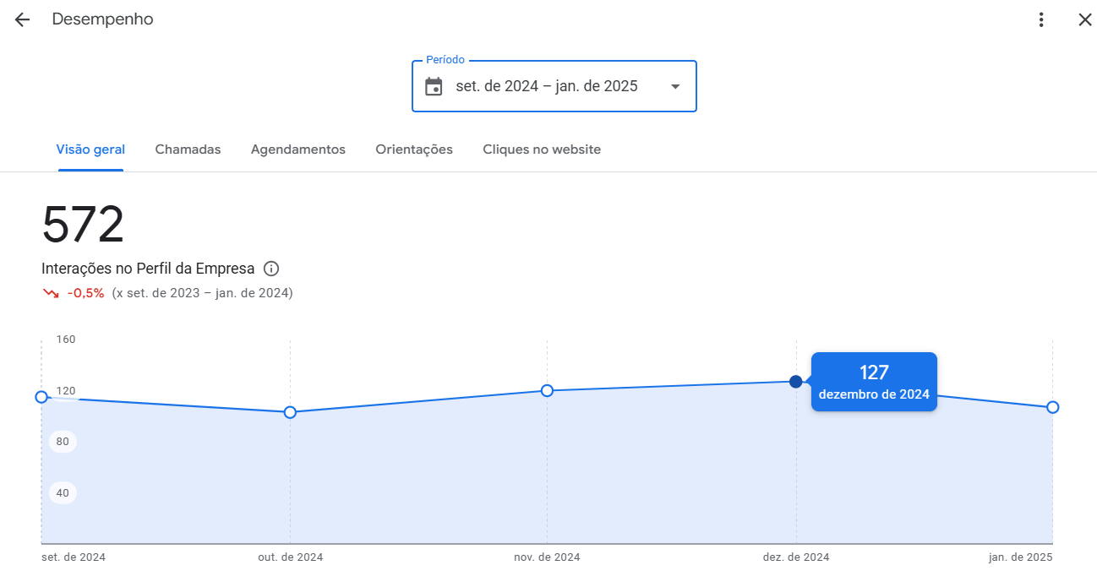Image resolution: width=1097 pixels, height=587 pixels.
Task: Click the dez. de 2024 x-axis label
Action: point(796,557)
